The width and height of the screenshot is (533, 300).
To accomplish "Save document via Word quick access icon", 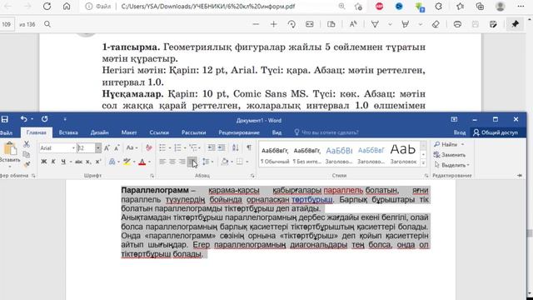I will [x=4, y=119].
